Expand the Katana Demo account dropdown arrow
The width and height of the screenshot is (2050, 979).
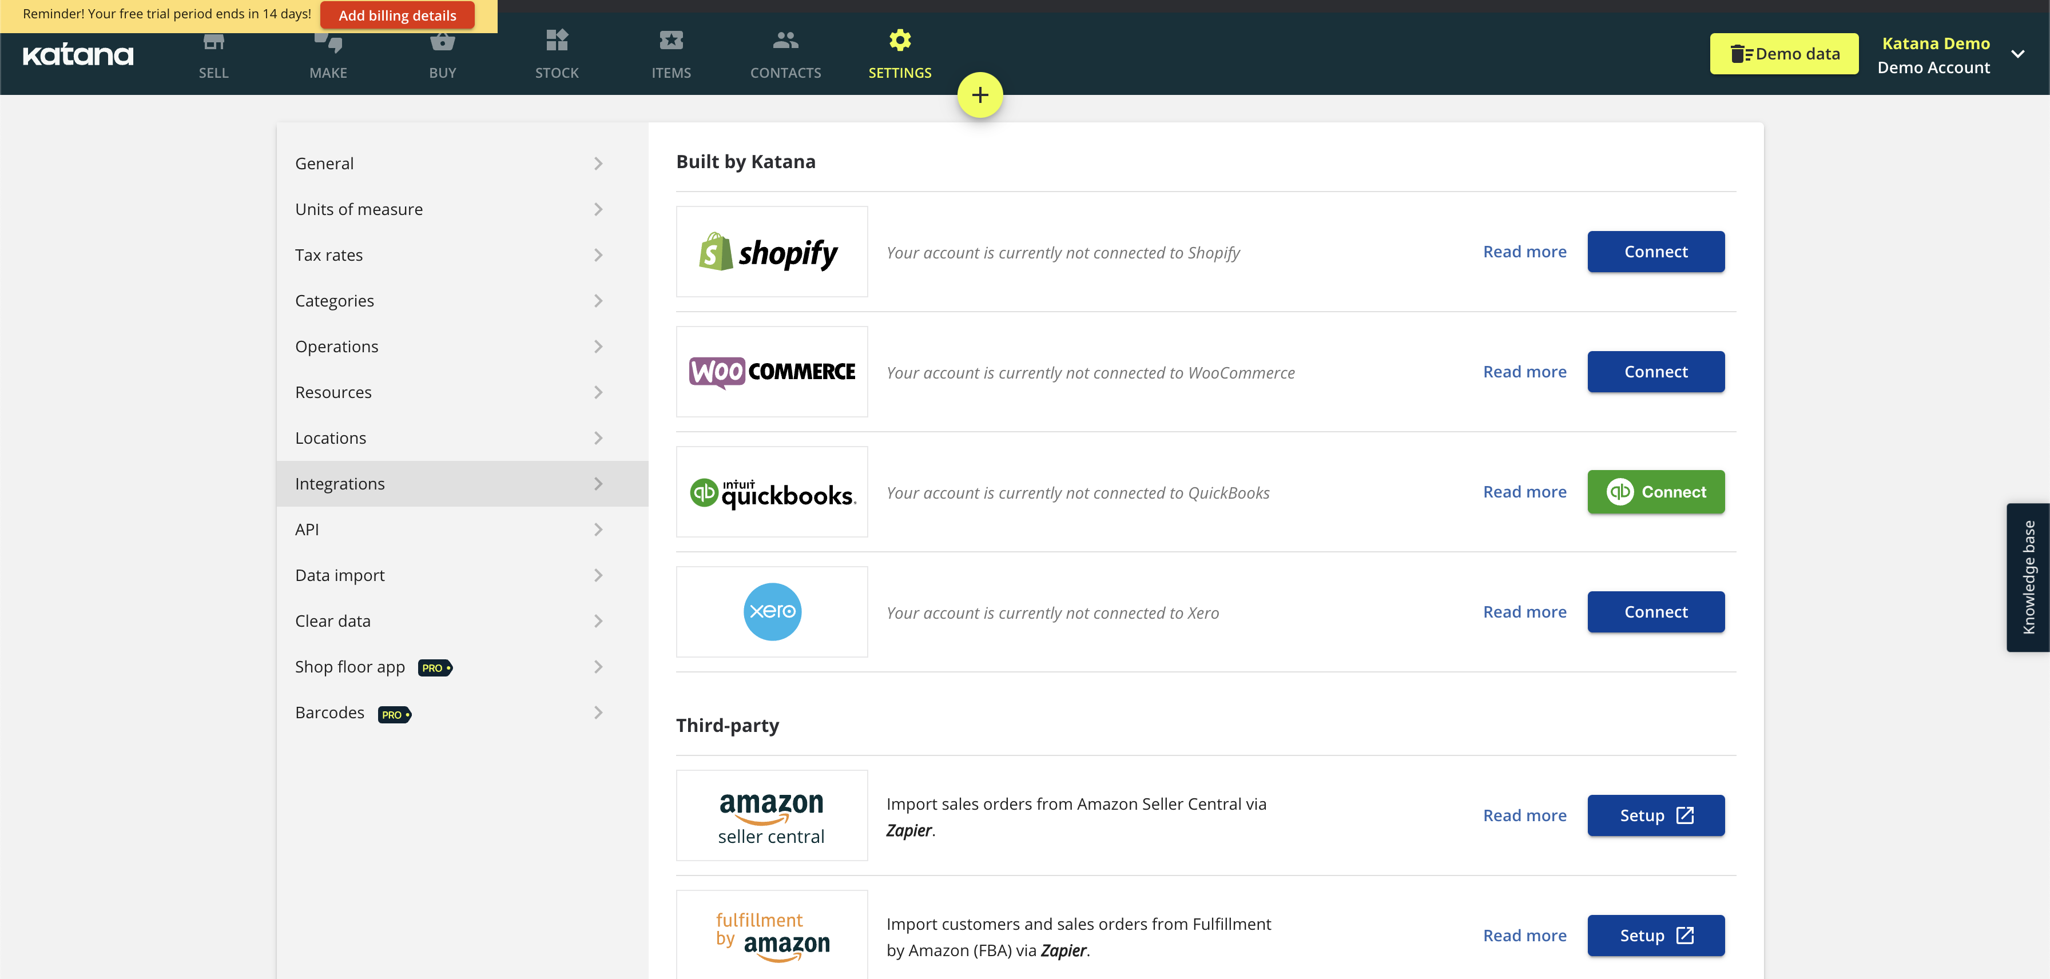(2018, 54)
